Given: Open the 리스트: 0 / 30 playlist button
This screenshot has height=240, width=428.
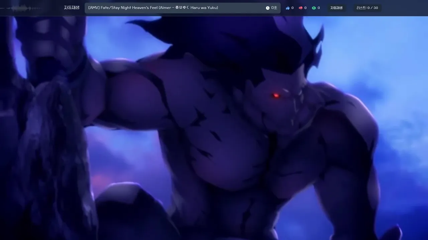Looking at the screenshot, I should [367, 8].
